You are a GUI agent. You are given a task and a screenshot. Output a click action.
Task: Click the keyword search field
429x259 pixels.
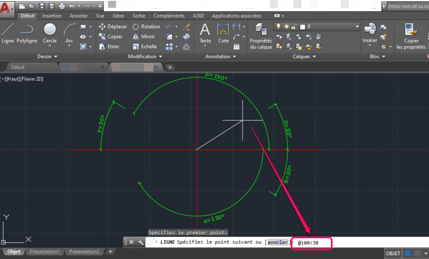pos(408,6)
